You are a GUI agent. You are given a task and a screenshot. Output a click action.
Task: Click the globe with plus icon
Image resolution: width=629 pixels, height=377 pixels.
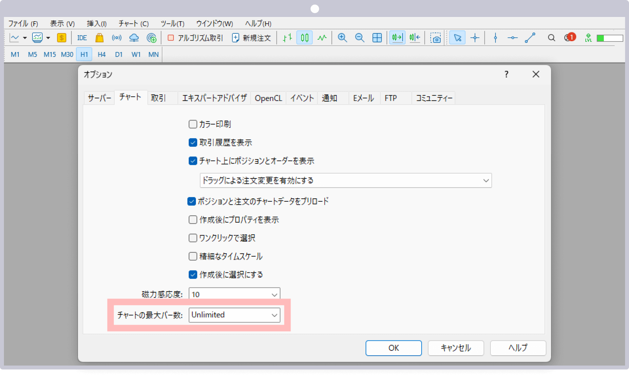click(x=151, y=38)
